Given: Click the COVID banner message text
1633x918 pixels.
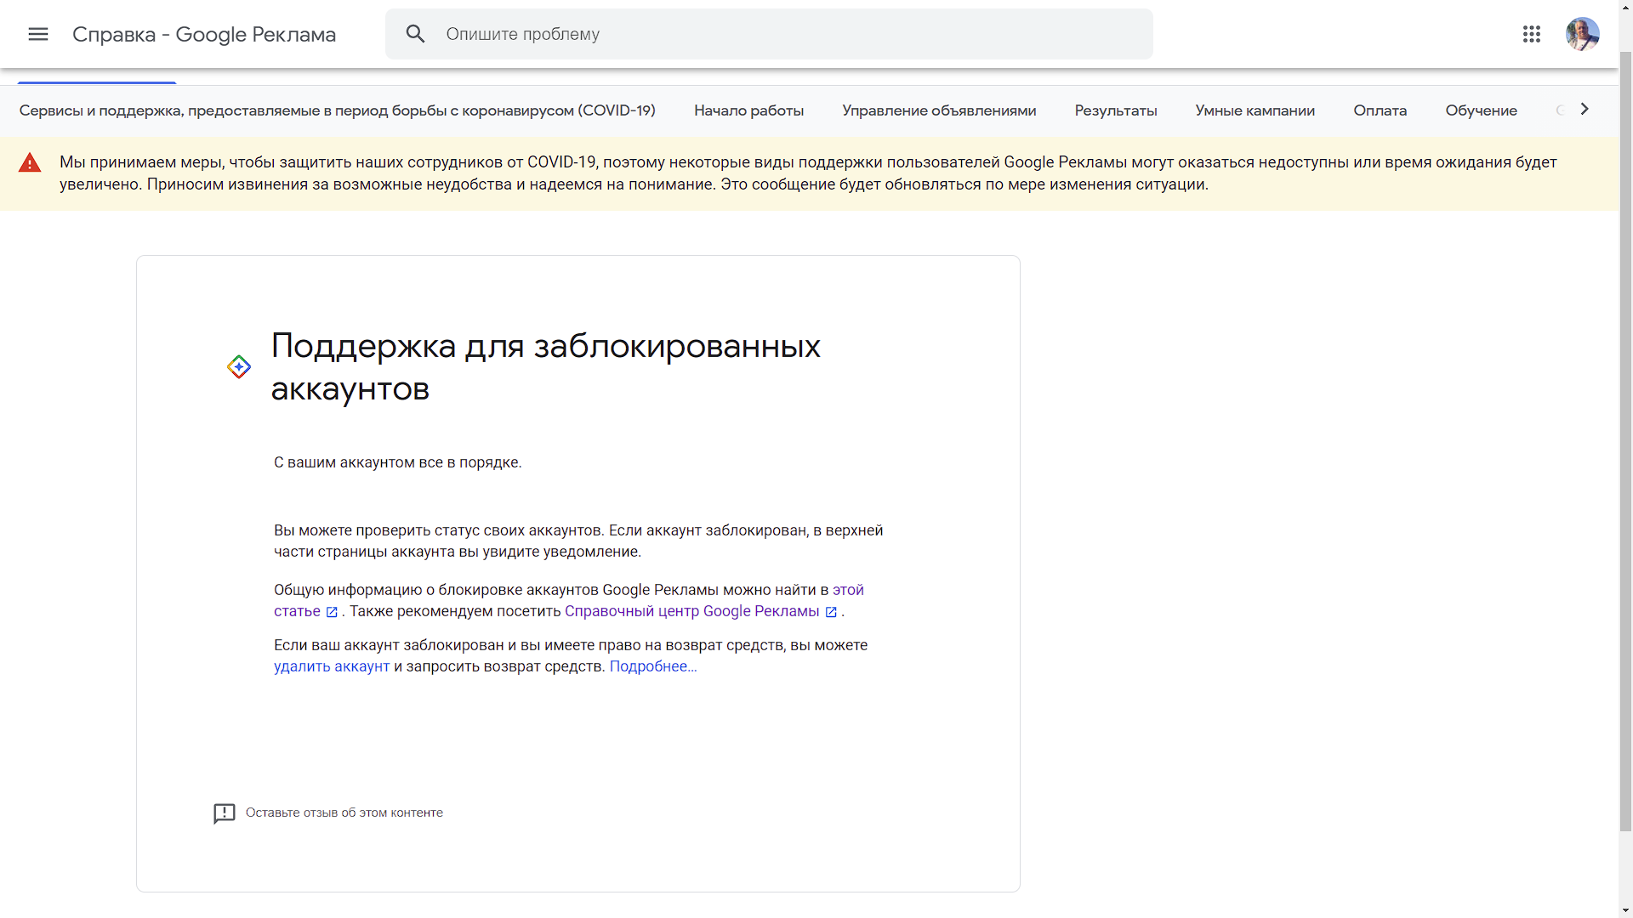Looking at the screenshot, I should click(808, 173).
